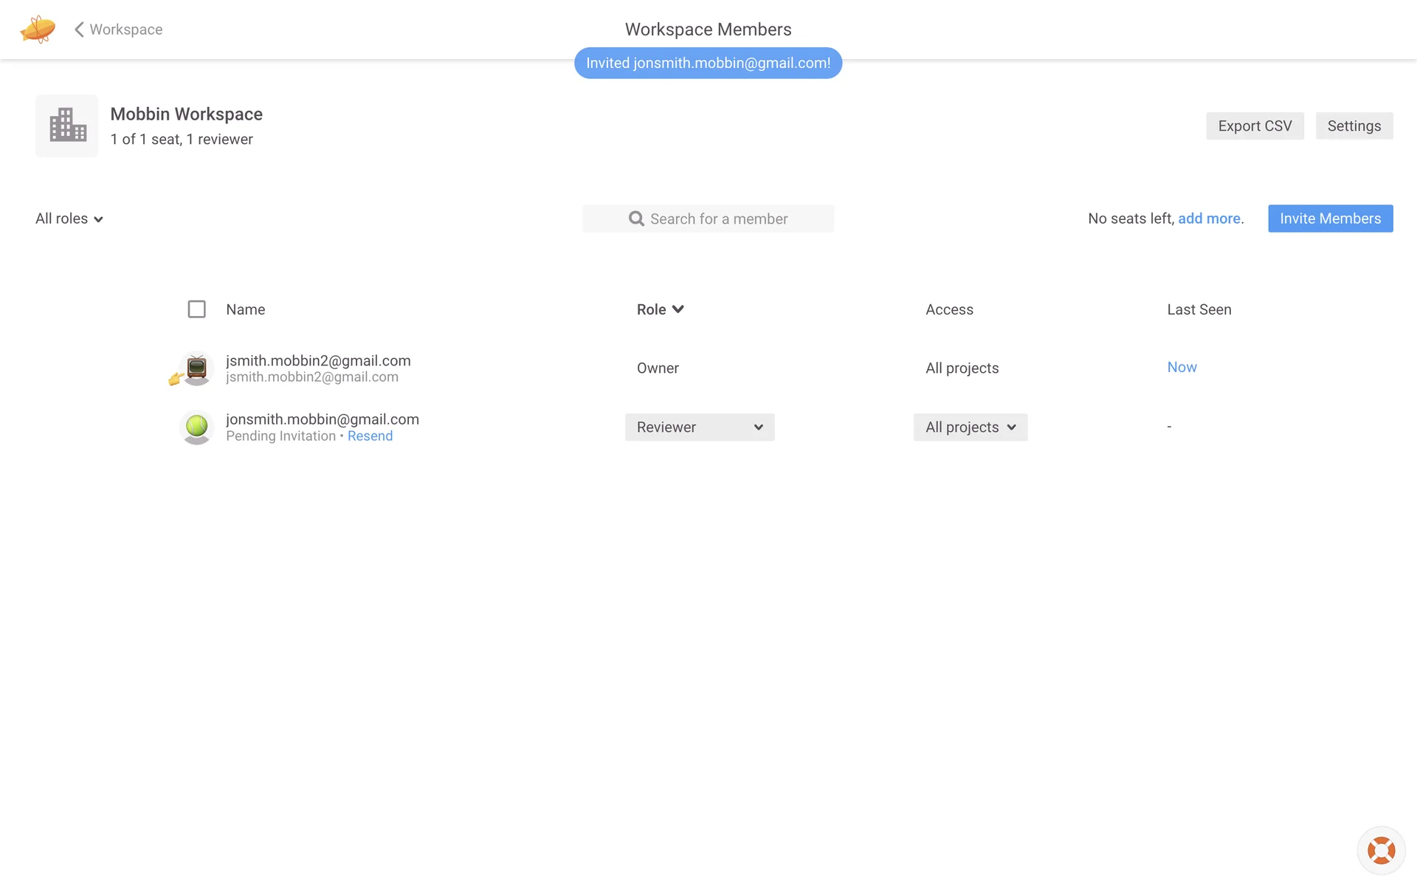Open the All roles filter dropdown
Viewport: 1417px width, 886px height.
click(69, 219)
